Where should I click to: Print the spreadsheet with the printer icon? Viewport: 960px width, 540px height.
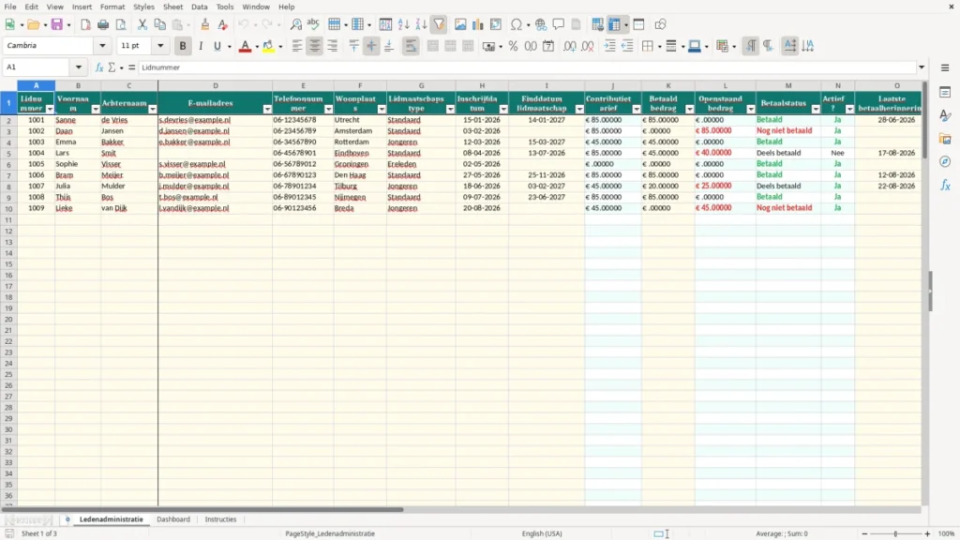point(103,24)
